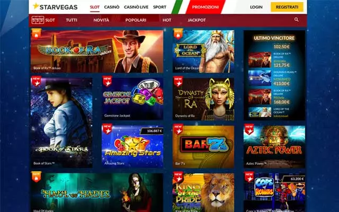339x212 pixels.
Task: Click the search magnifier icon
Action: 297,20
